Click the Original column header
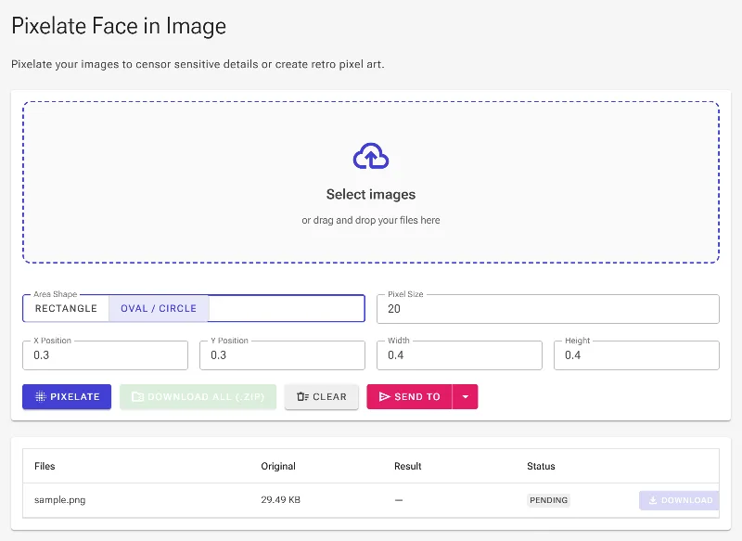The height and width of the screenshot is (541, 742). click(278, 466)
